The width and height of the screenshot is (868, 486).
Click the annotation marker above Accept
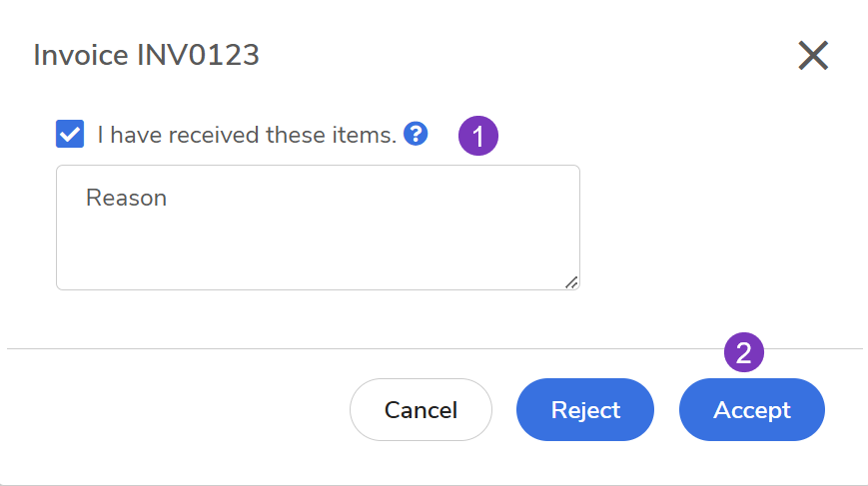tap(743, 351)
